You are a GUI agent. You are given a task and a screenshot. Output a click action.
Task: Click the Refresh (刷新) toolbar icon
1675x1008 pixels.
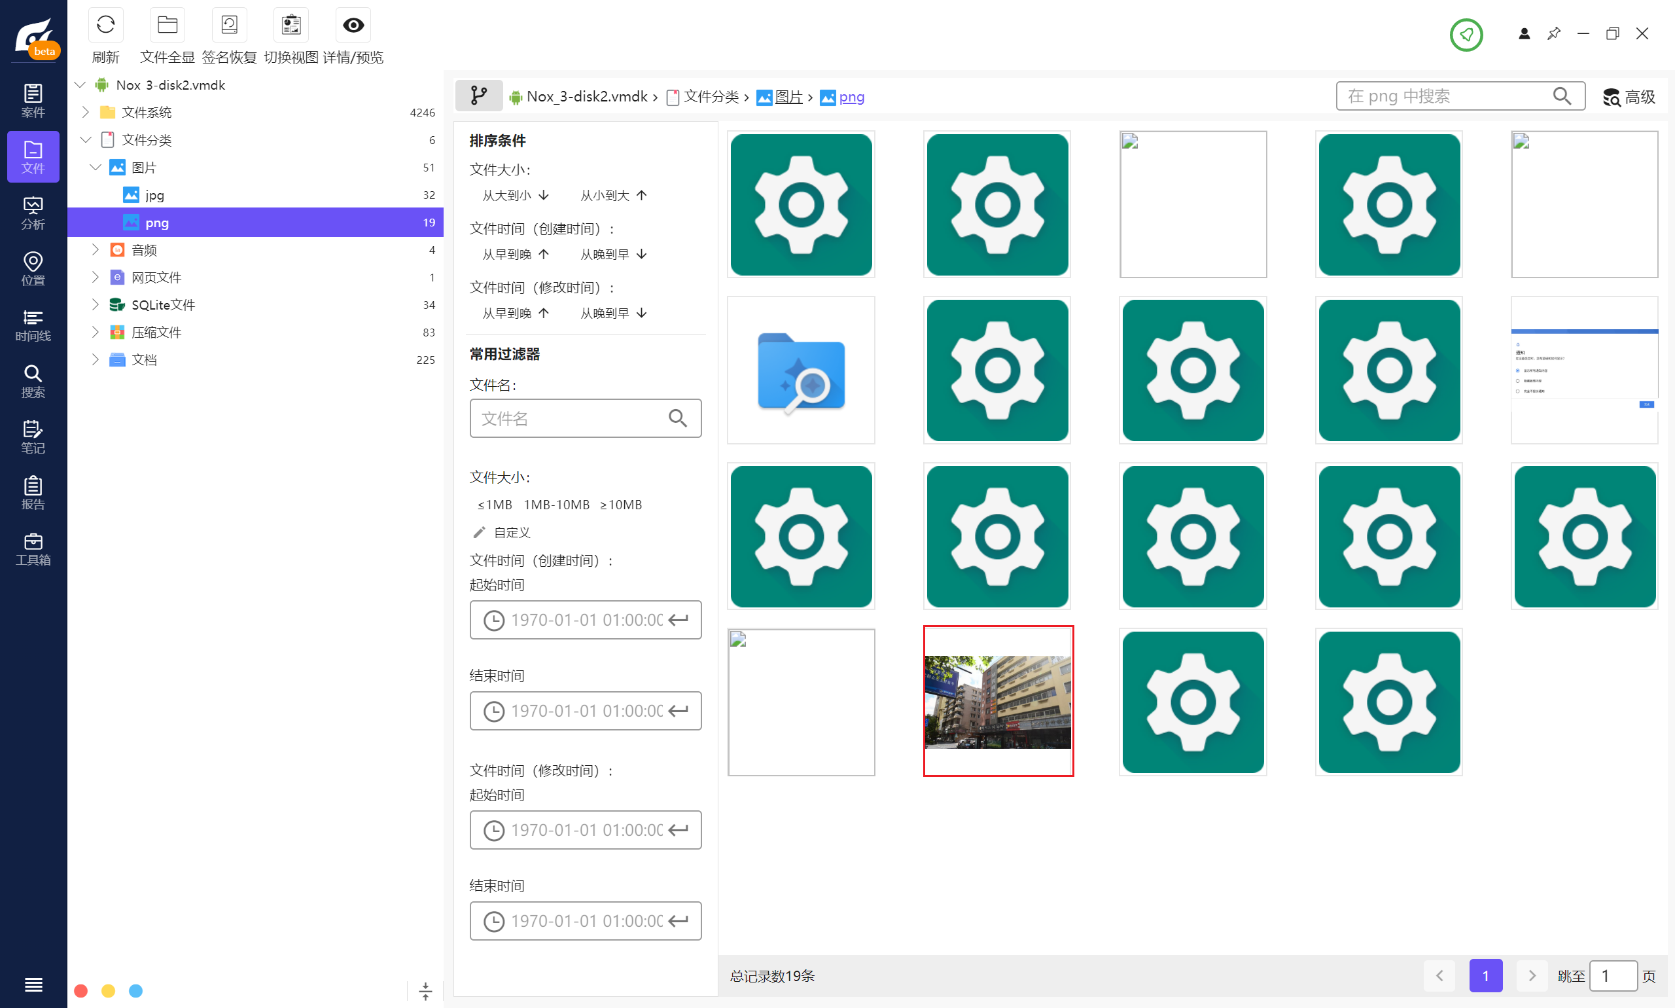pyautogui.click(x=105, y=26)
